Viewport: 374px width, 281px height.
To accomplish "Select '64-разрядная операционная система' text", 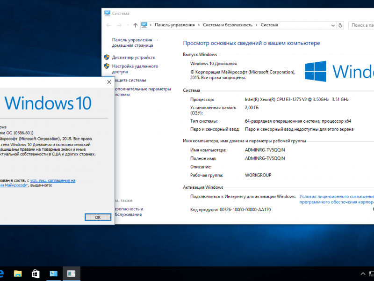I will tap(282, 121).
